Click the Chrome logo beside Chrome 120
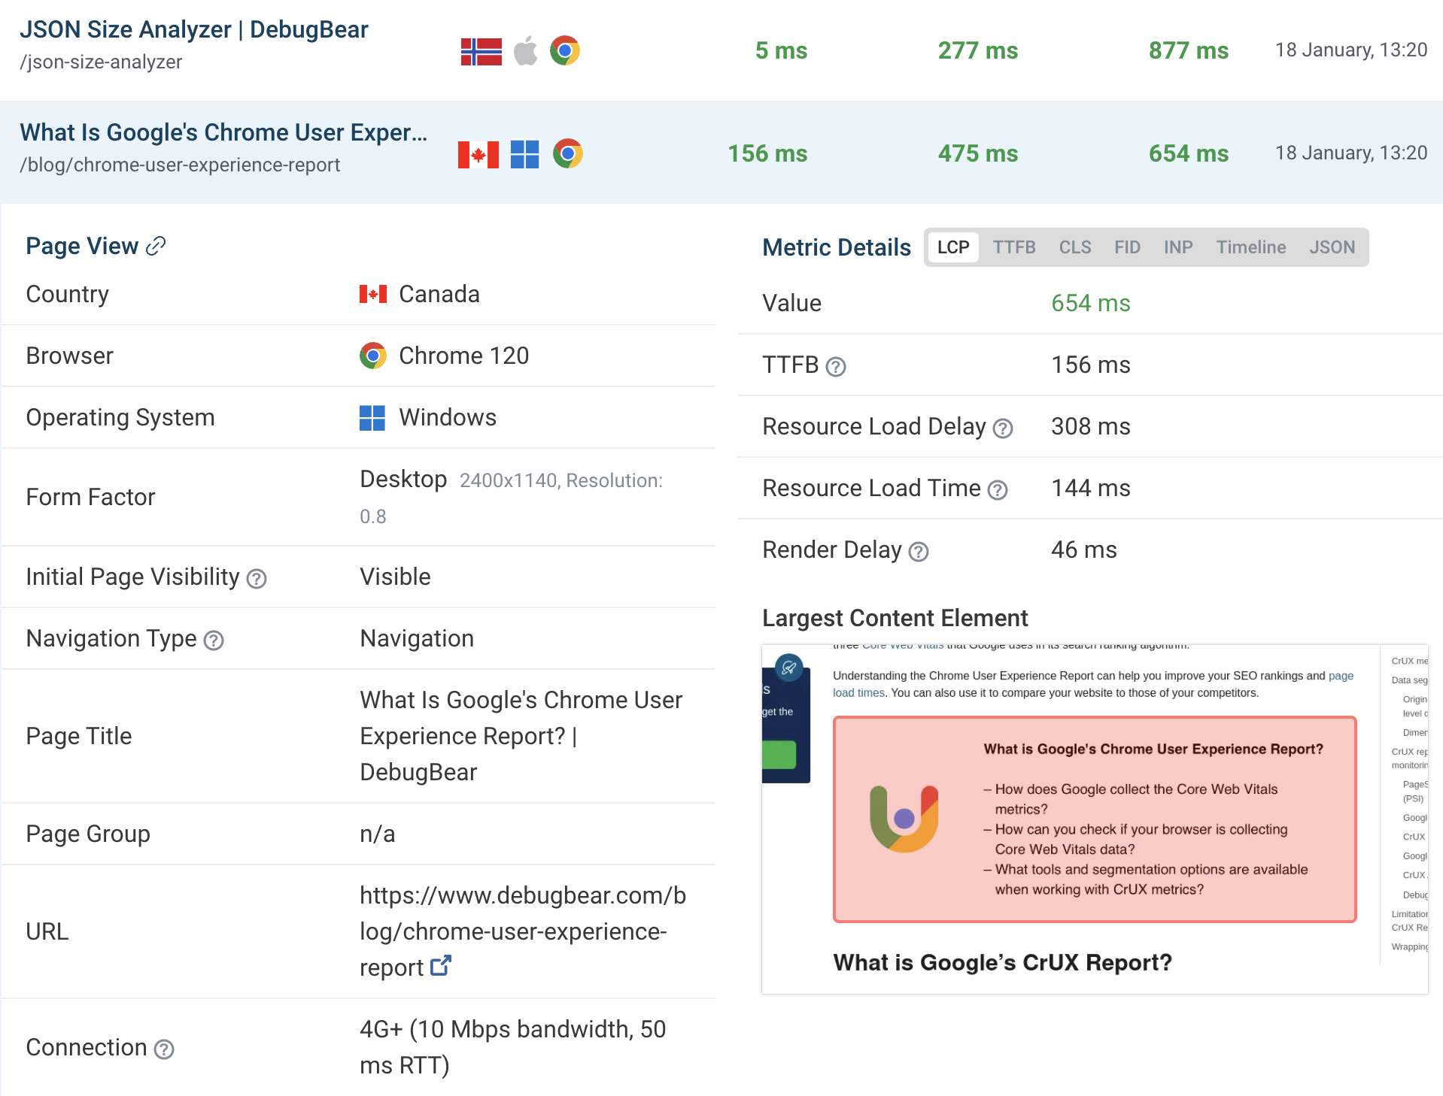 (x=373, y=356)
